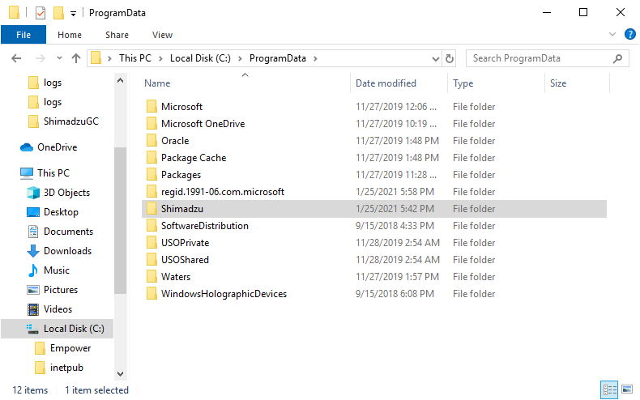Expand the ribbon with the chevron
The image size is (640, 400).
point(612,35)
